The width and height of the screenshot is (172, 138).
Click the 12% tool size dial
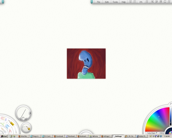(x=23, y=113)
